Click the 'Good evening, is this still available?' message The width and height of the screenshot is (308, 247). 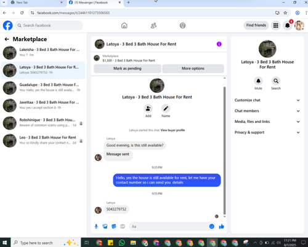point(135,146)
